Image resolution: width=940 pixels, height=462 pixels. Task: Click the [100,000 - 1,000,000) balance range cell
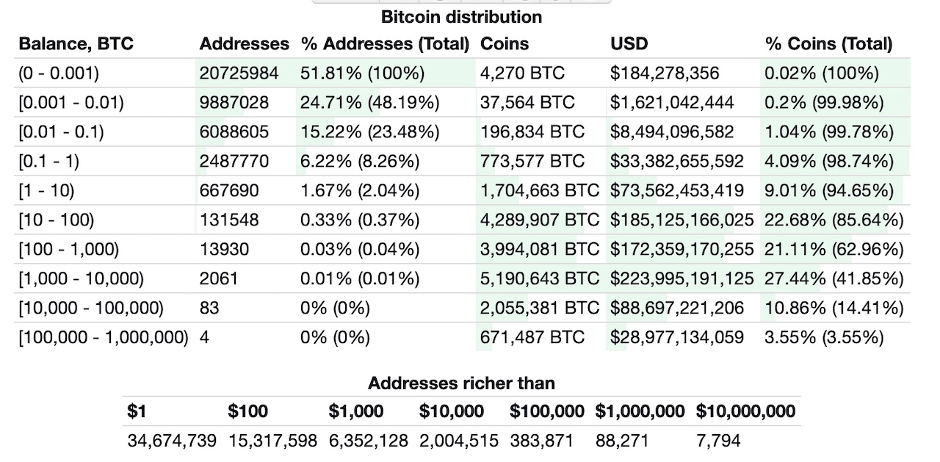click(104, 338)
